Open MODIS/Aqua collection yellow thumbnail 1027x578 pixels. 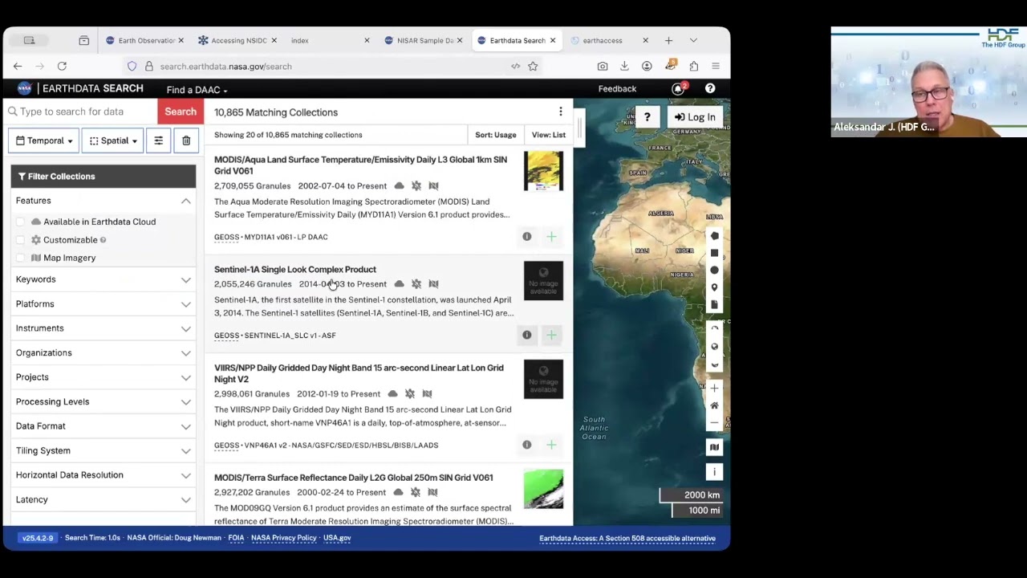pos(543,171)
